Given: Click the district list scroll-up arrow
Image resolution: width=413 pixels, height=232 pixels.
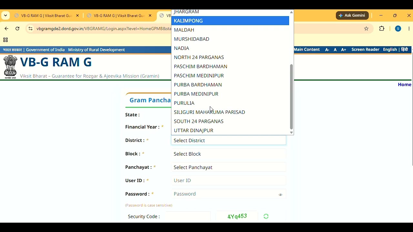Looking at the screenshot, I should click(x=291, y=12).
